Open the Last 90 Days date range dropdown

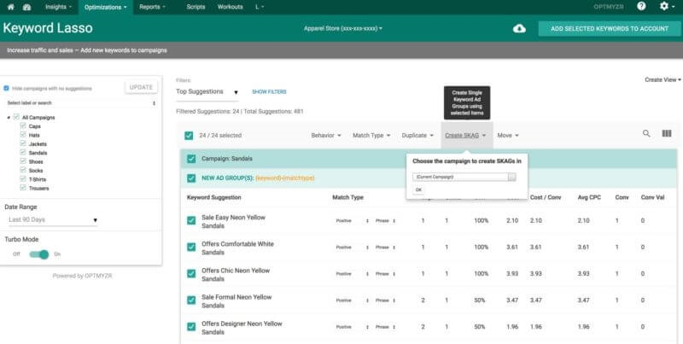[52, 220]
